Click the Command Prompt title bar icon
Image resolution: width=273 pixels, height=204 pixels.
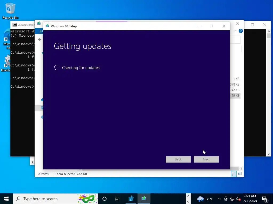15,25
